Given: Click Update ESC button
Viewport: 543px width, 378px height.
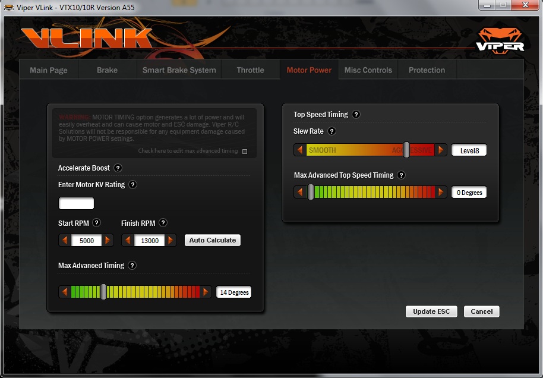Looking at the screenshot, I should (431, 311).
